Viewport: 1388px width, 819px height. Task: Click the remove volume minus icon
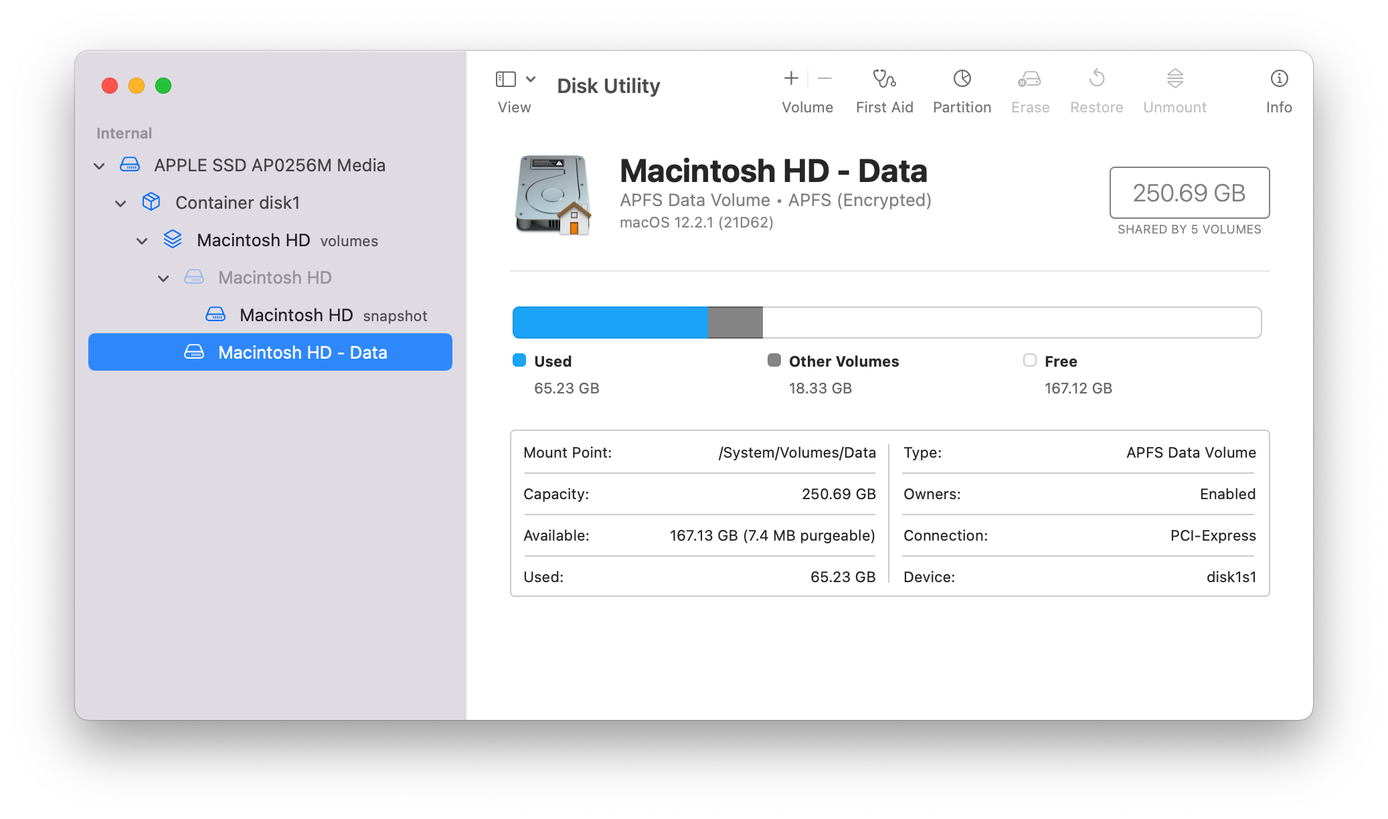[x=825, y=79]
